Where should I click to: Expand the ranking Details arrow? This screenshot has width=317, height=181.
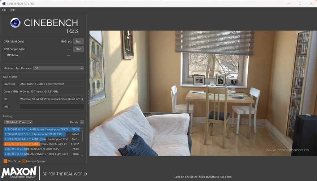[82, 122]
